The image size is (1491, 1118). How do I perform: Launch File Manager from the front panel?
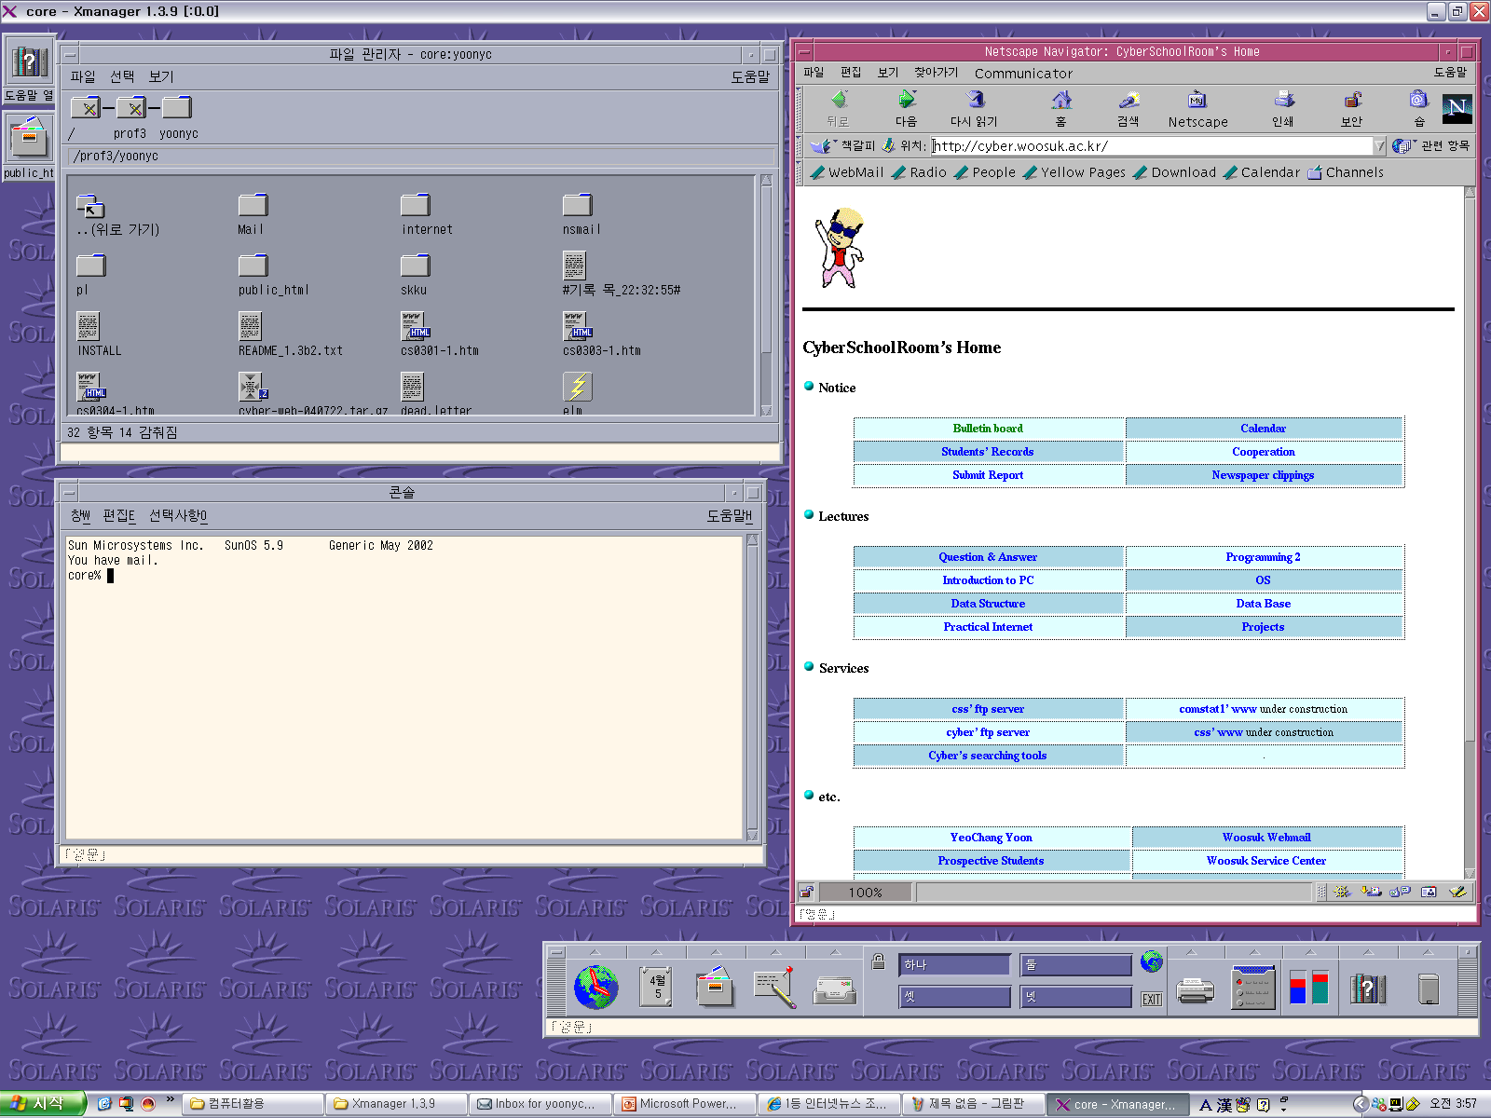[716, 988]
